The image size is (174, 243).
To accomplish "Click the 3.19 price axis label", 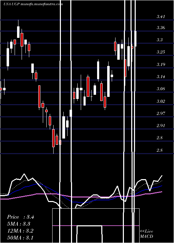I will [x=161, y=65].
